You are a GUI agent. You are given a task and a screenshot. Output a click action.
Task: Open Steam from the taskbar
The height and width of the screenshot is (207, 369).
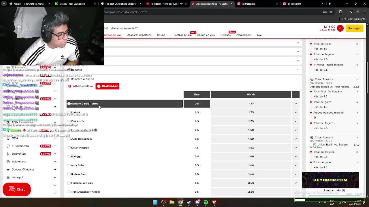click(189, 202)
